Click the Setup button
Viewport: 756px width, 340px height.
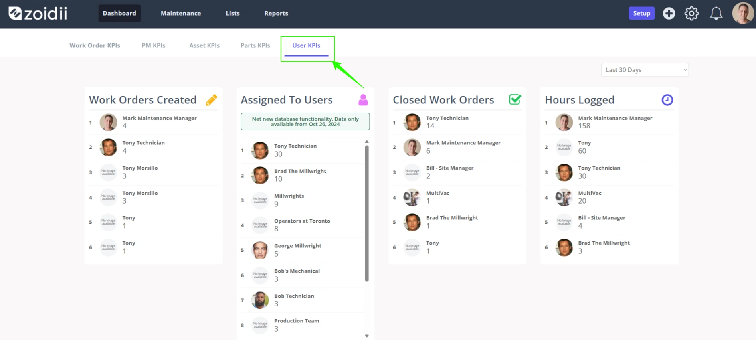click(x=641, y=13)
